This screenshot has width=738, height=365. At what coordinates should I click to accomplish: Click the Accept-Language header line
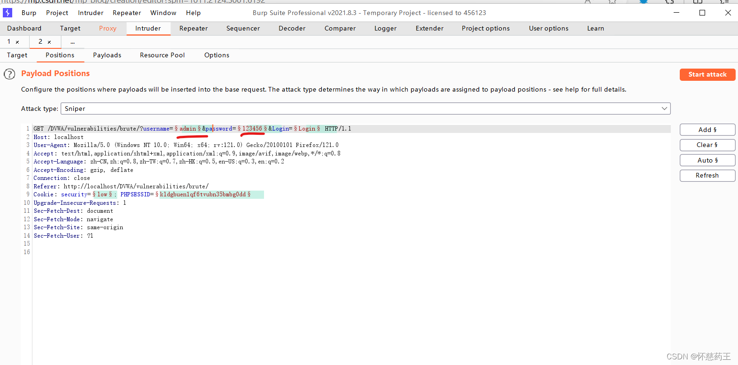159,162
